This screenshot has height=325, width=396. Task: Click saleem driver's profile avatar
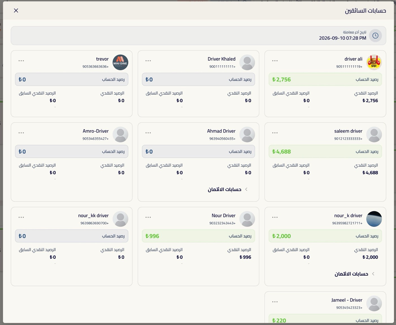click(x=374, y=134)
